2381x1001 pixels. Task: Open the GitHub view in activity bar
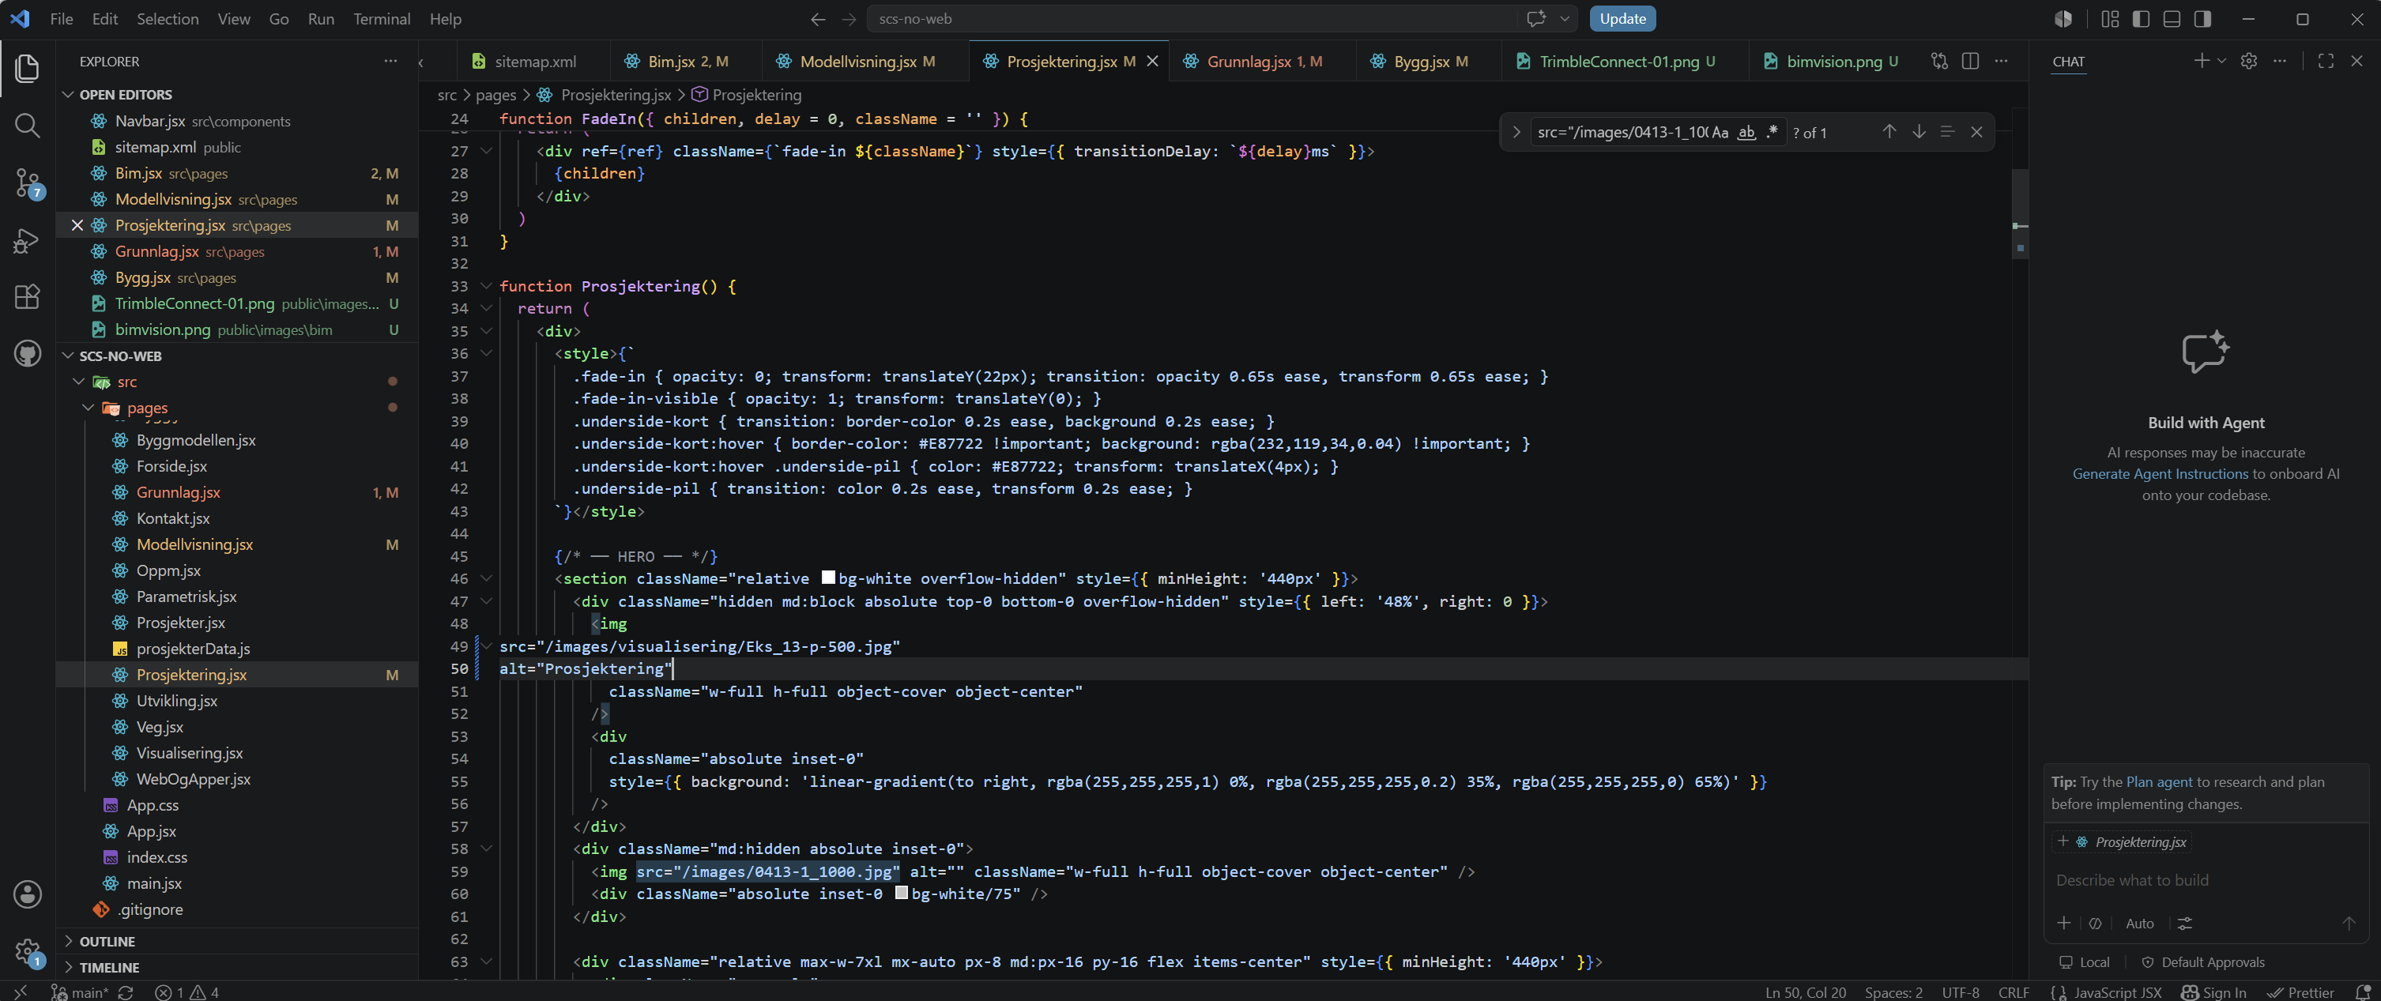(x=27, y=354)
